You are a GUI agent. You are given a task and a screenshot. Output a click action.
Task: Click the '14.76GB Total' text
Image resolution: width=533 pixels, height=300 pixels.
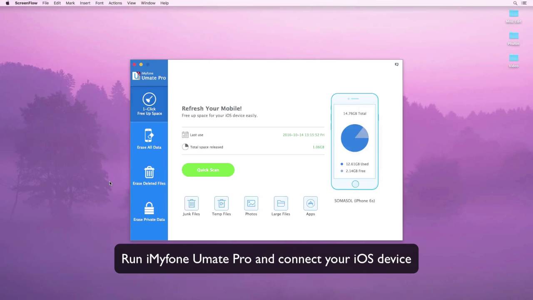pyautogui.click(x=355, y=113)
